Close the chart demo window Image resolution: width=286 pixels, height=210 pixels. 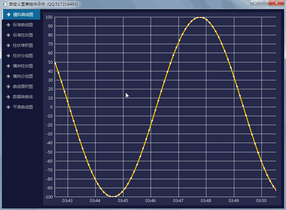[x=276, y=3]
